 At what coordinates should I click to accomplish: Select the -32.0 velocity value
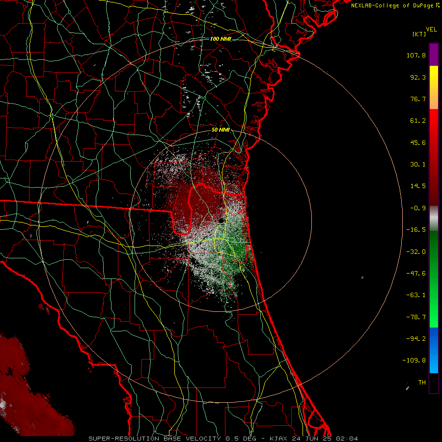click(416, 252)
